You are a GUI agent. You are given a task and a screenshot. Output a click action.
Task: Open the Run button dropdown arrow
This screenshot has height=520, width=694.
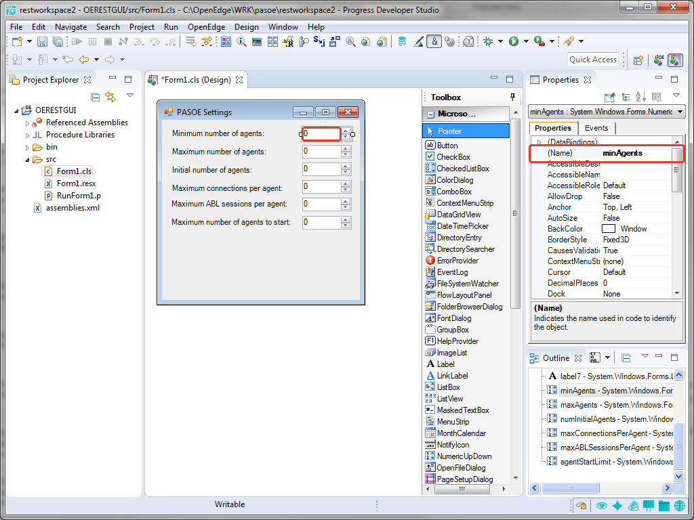526,41
